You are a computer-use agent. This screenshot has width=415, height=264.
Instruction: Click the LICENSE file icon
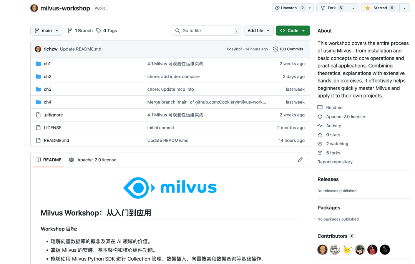point(38,128)
